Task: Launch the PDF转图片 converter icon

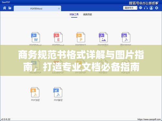Action: tap(103, 37)
